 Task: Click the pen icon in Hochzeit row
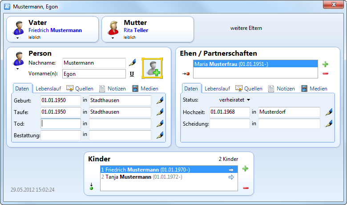(x=329, y=112)
